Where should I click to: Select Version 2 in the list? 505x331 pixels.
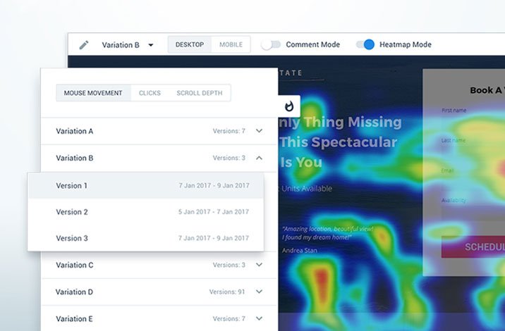point(145,212)
